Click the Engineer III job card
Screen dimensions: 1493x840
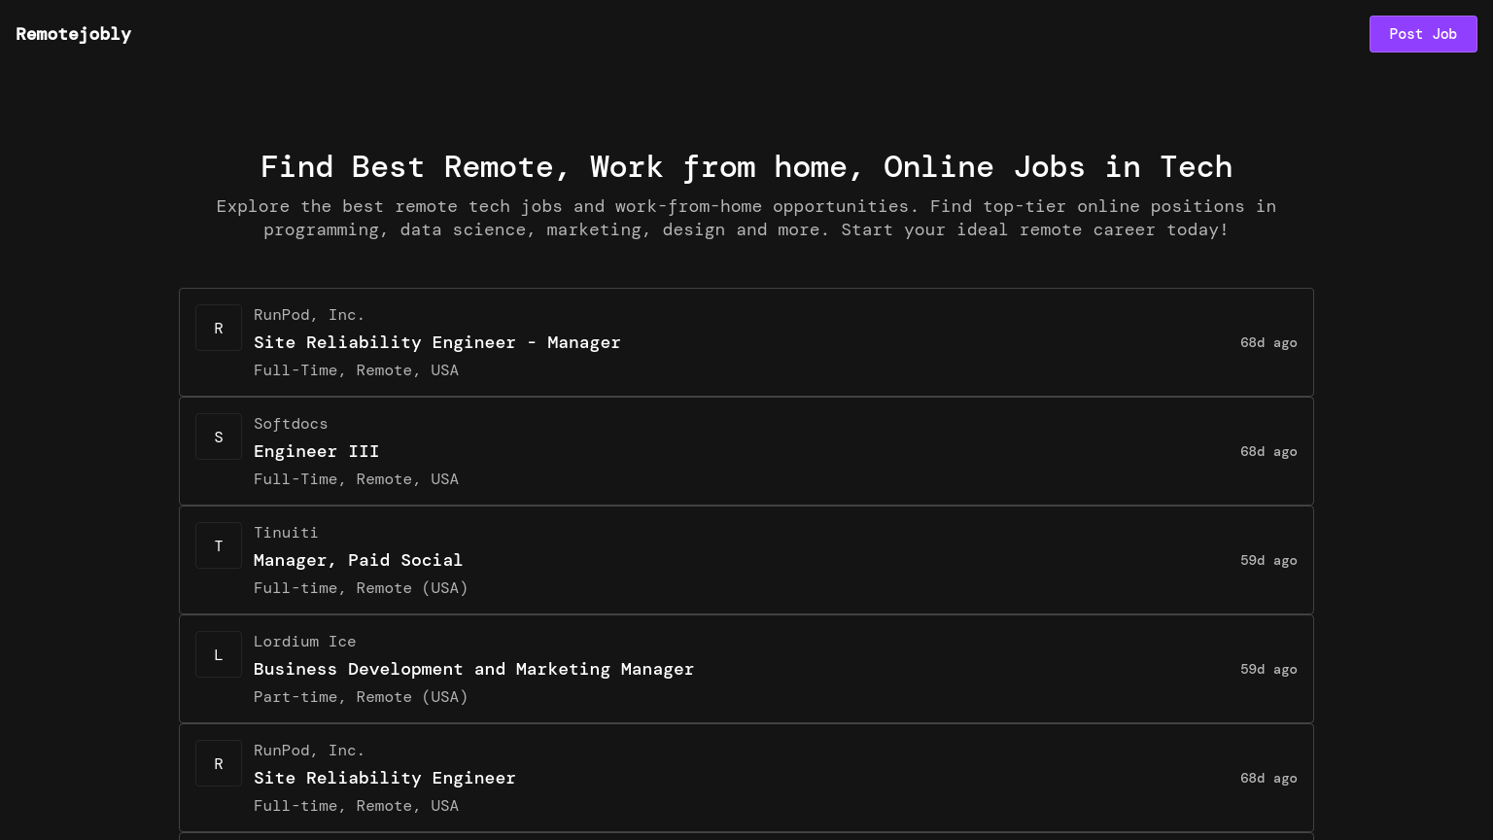coord(746,451)
